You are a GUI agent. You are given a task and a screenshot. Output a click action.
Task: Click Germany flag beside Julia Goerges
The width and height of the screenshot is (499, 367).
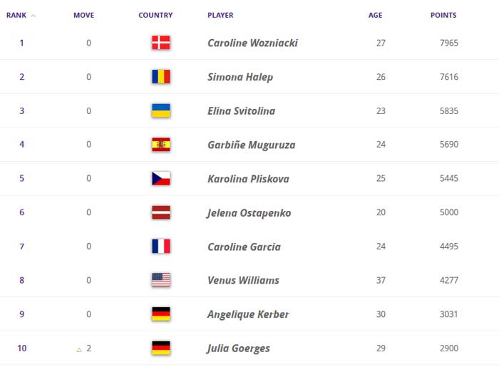pyautogui.click(x=160, y=348)
